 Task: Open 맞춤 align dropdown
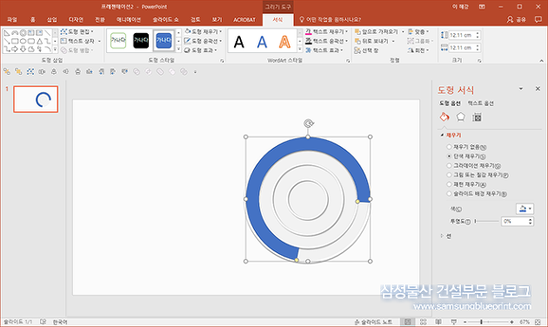418,32
